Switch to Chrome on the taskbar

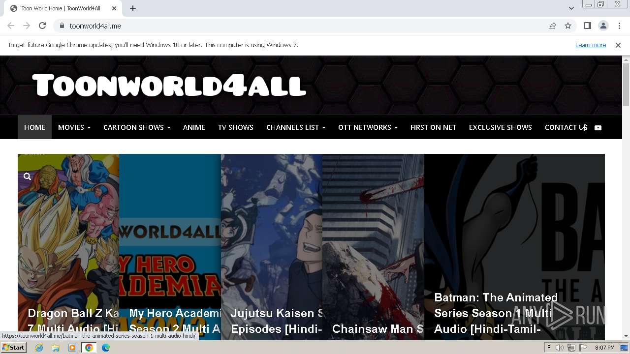pos(89,348)
